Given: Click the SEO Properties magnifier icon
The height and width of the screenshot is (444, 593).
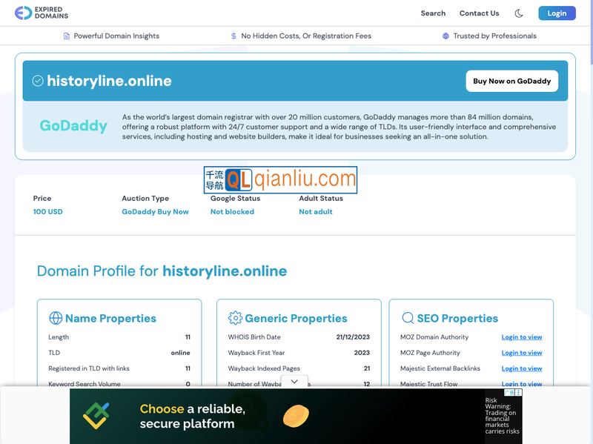Looking at the screenshot, I should [x=408, y=318].
